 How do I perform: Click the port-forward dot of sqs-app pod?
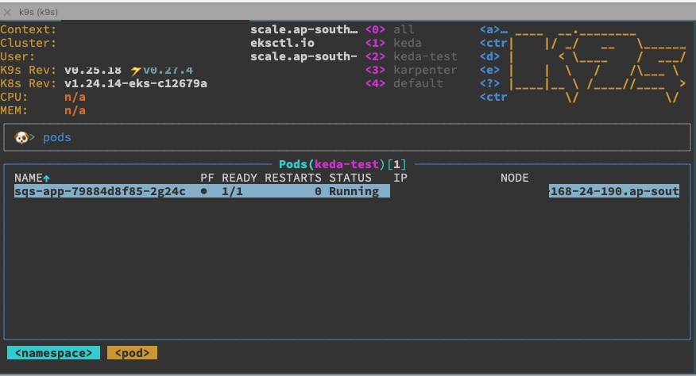pos(203,191)
